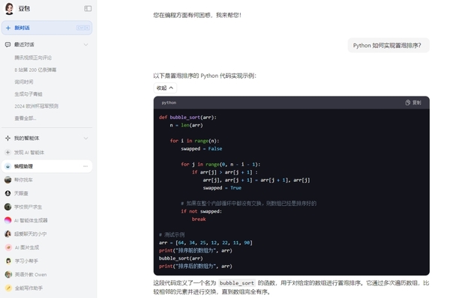Open 编程助理 more options ellipsis
450x298 pixels.
[x=85, y=166]
